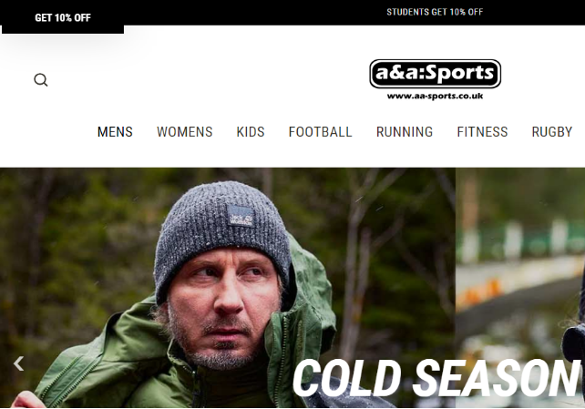
Task: Open the search magnifier icon
Action: pyautogui.click(x=41, y=80)
